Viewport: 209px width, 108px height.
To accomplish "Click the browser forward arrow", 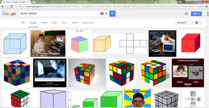I will click(x=7, y=7).
